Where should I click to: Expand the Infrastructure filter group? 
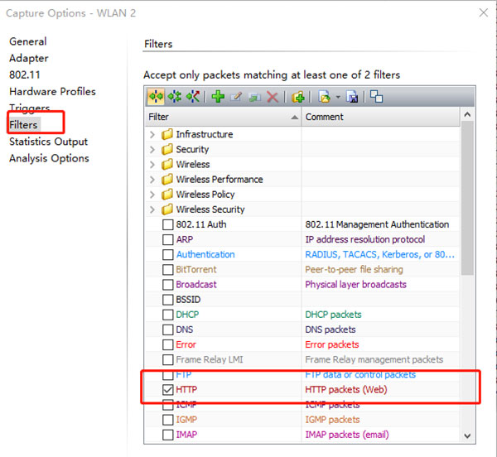152,135
